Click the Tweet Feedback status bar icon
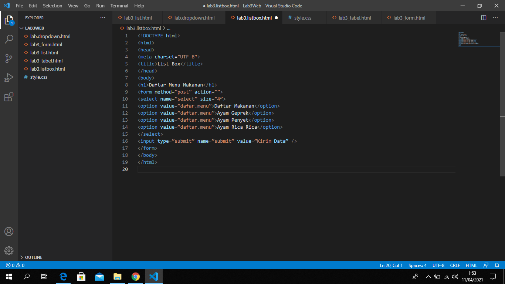Viewport: 505px width, 284px height. click(486, 265)
